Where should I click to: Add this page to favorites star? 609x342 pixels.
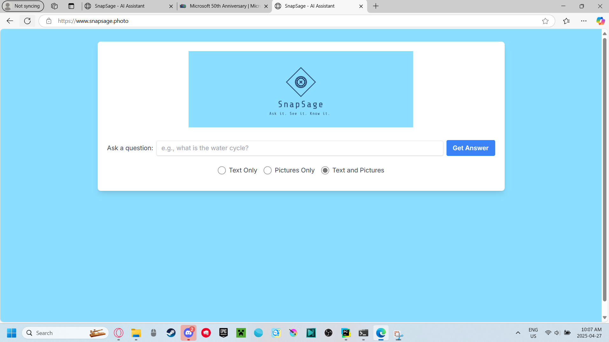click(x=545, y=21)
